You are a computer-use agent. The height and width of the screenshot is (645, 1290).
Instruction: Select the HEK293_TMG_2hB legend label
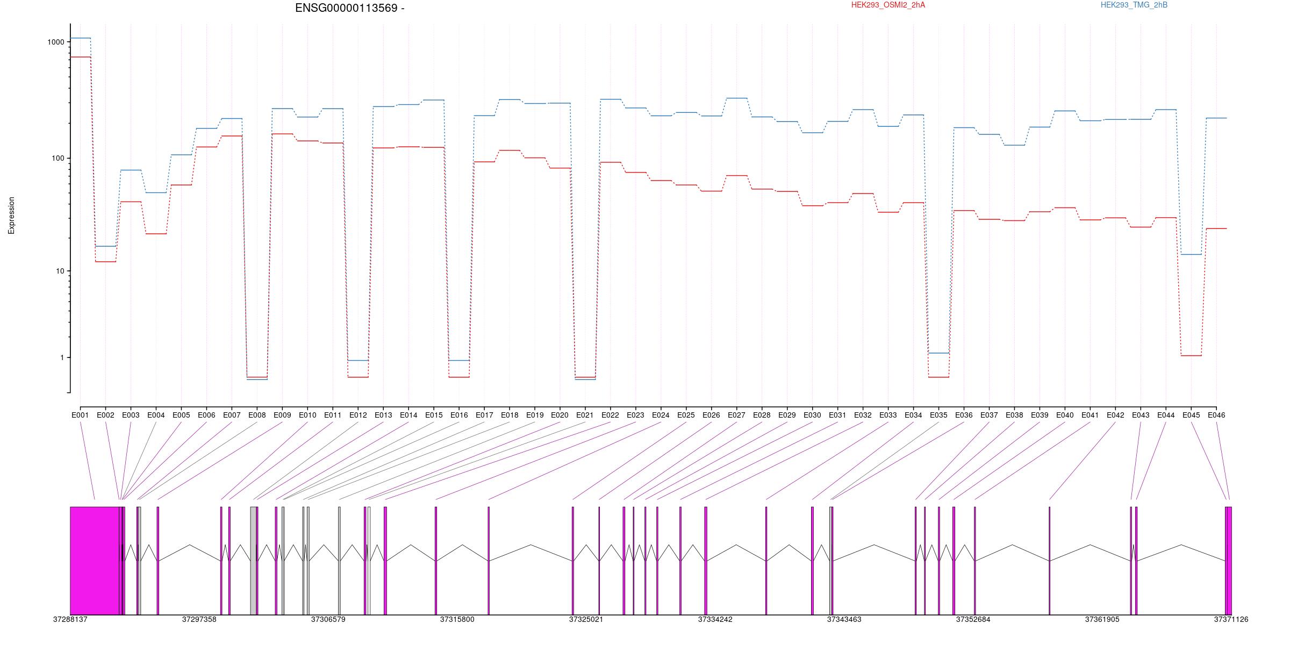(x=1134, y=5)
